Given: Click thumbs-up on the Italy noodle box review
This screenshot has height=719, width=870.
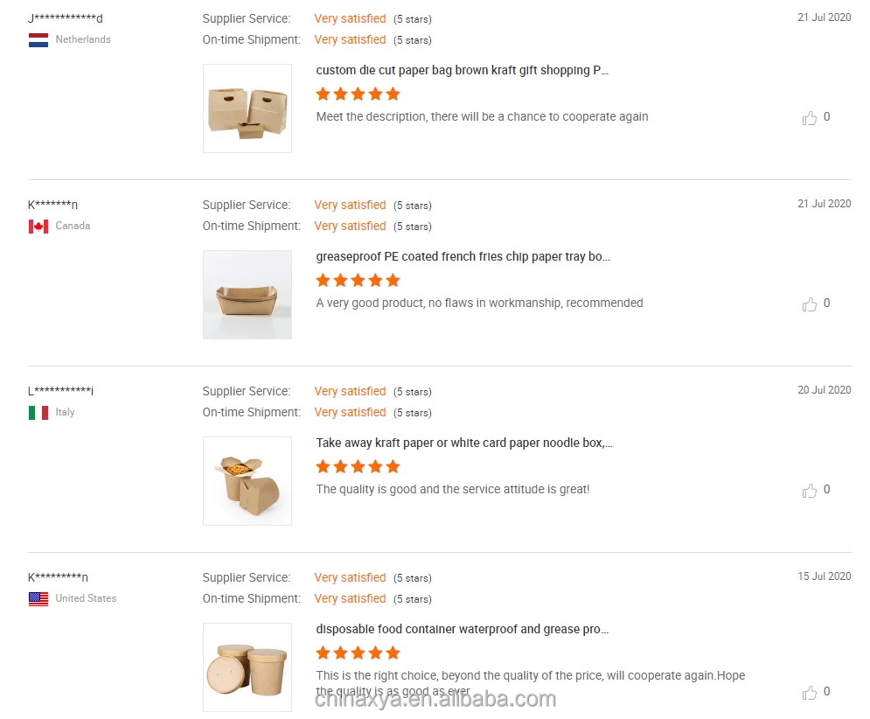Looking at the screenshot, I should tap(810, 491).
